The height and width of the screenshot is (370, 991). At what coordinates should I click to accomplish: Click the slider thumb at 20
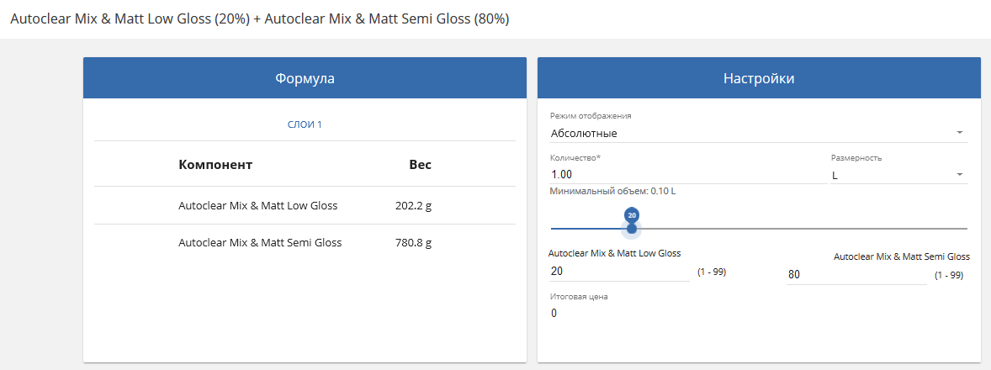click(x=632, y=229)
